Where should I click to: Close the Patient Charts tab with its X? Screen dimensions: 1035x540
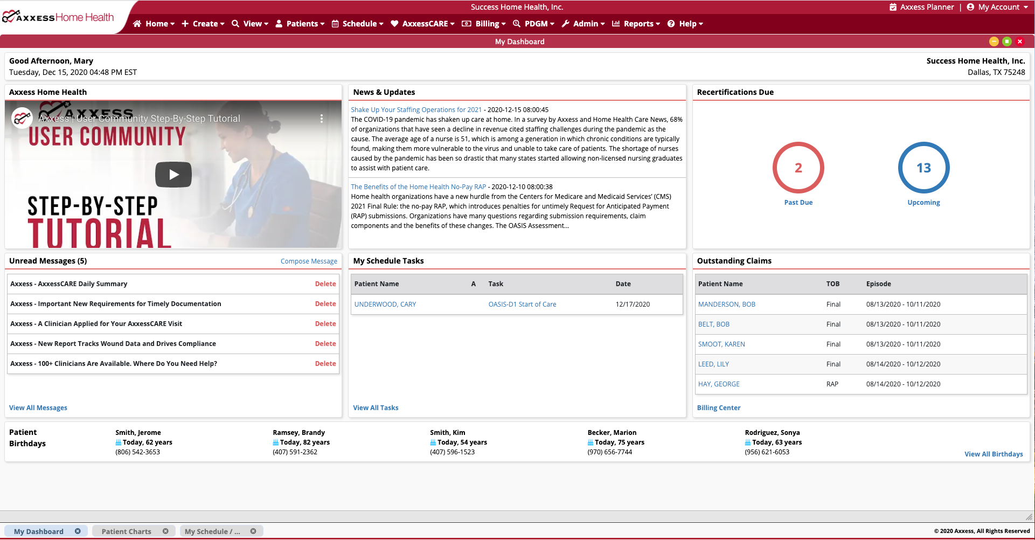pos(165,531)
